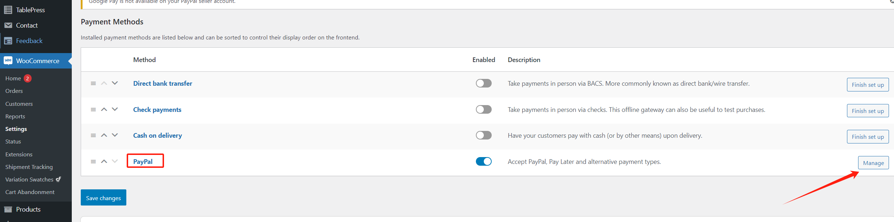Move Check payments up with chevron
Screen dimensions: 894x222
pyautogui.click(x=104, y=109)
